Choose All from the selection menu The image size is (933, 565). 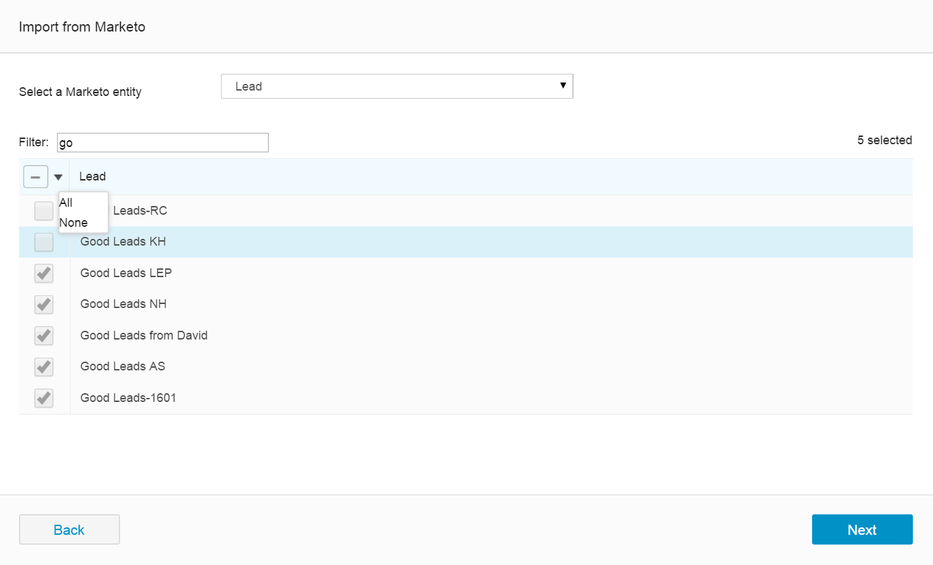tap(66, 203)
